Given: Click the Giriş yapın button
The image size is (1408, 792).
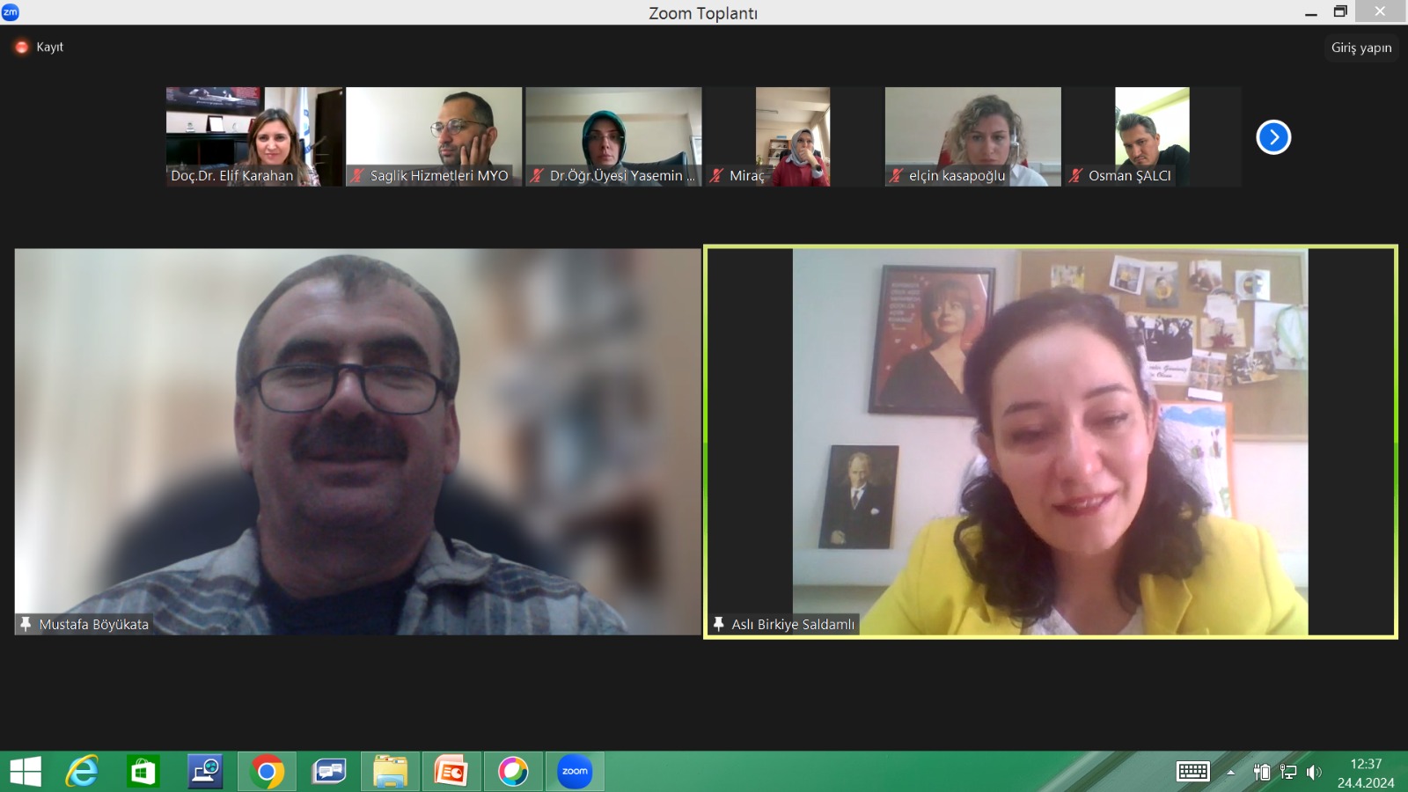Looking at the screenshot, I should pos(1360,48).
